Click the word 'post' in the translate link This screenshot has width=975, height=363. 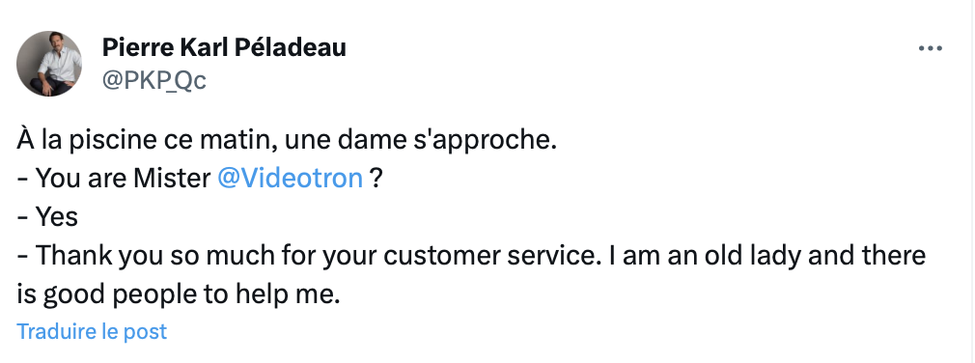[x=145, y=332]
